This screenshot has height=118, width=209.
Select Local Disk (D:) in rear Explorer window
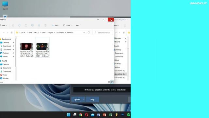[120, 74]
